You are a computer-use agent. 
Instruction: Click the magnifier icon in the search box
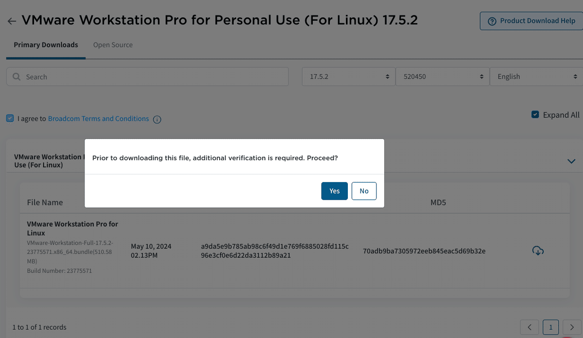17,77
